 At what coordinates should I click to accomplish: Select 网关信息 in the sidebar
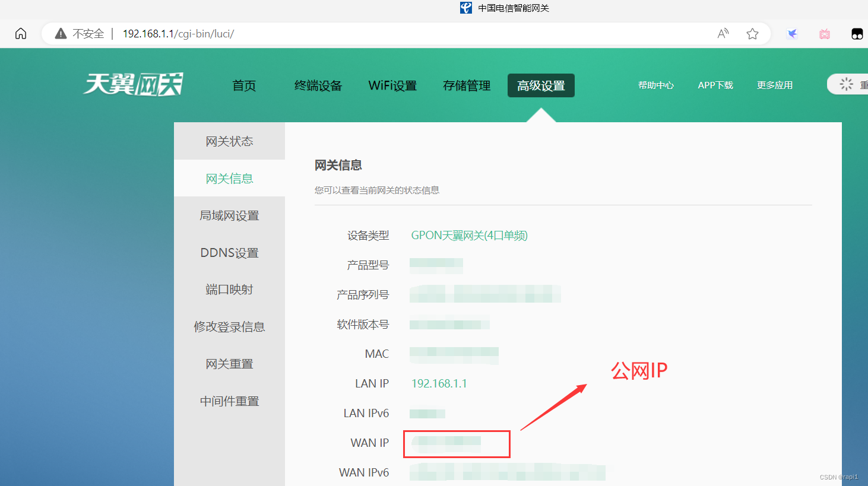pos(229,179)
